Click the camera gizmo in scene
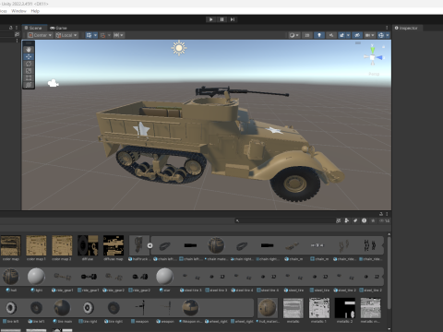The height and width of the screenshot is (332, 443). point(53,83)
